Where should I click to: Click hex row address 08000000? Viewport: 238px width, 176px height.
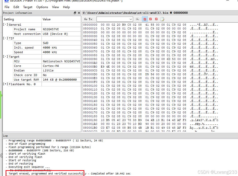coord(90,25)
